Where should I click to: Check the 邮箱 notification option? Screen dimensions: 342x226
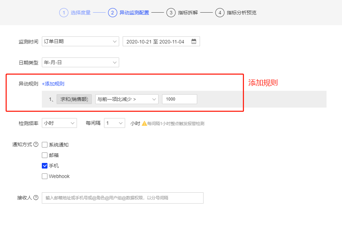click(x=45, y=155)
